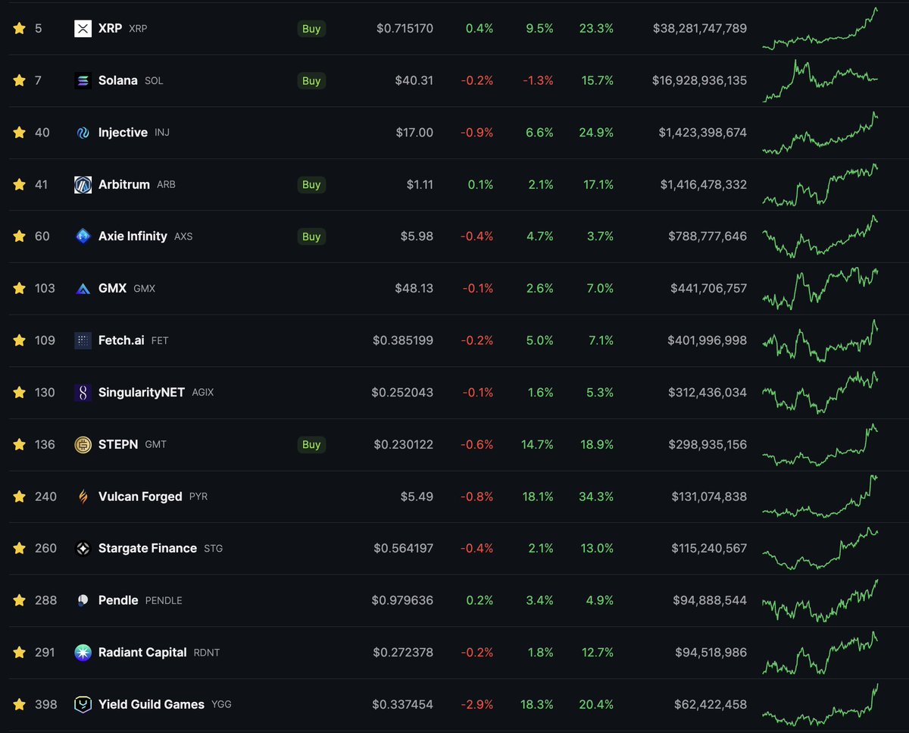The height and width of the screenshot is (733, 909).
Task: Click the Vulcan Forged flame logo
Action: 83,496
